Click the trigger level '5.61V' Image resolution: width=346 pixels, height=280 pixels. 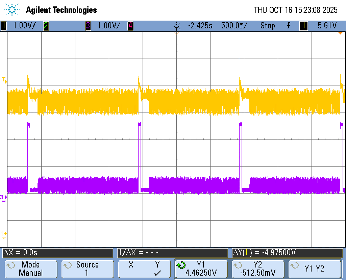tap(327, 26)
